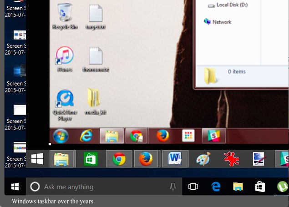Open the white Store bag icon
Image resolution: width=289 pixels, height=207 pixels.
(260, 187)
